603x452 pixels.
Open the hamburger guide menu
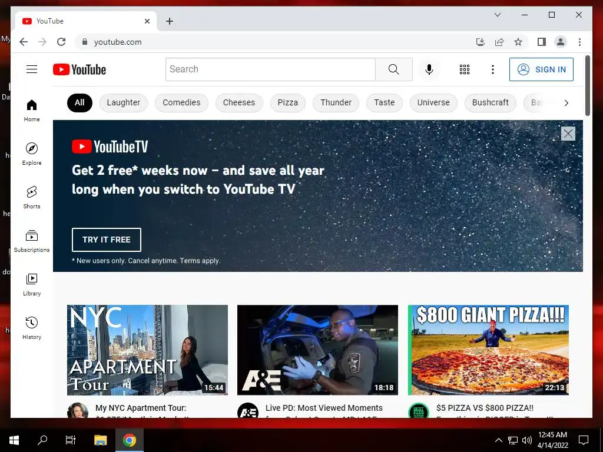tap(32, 69)
